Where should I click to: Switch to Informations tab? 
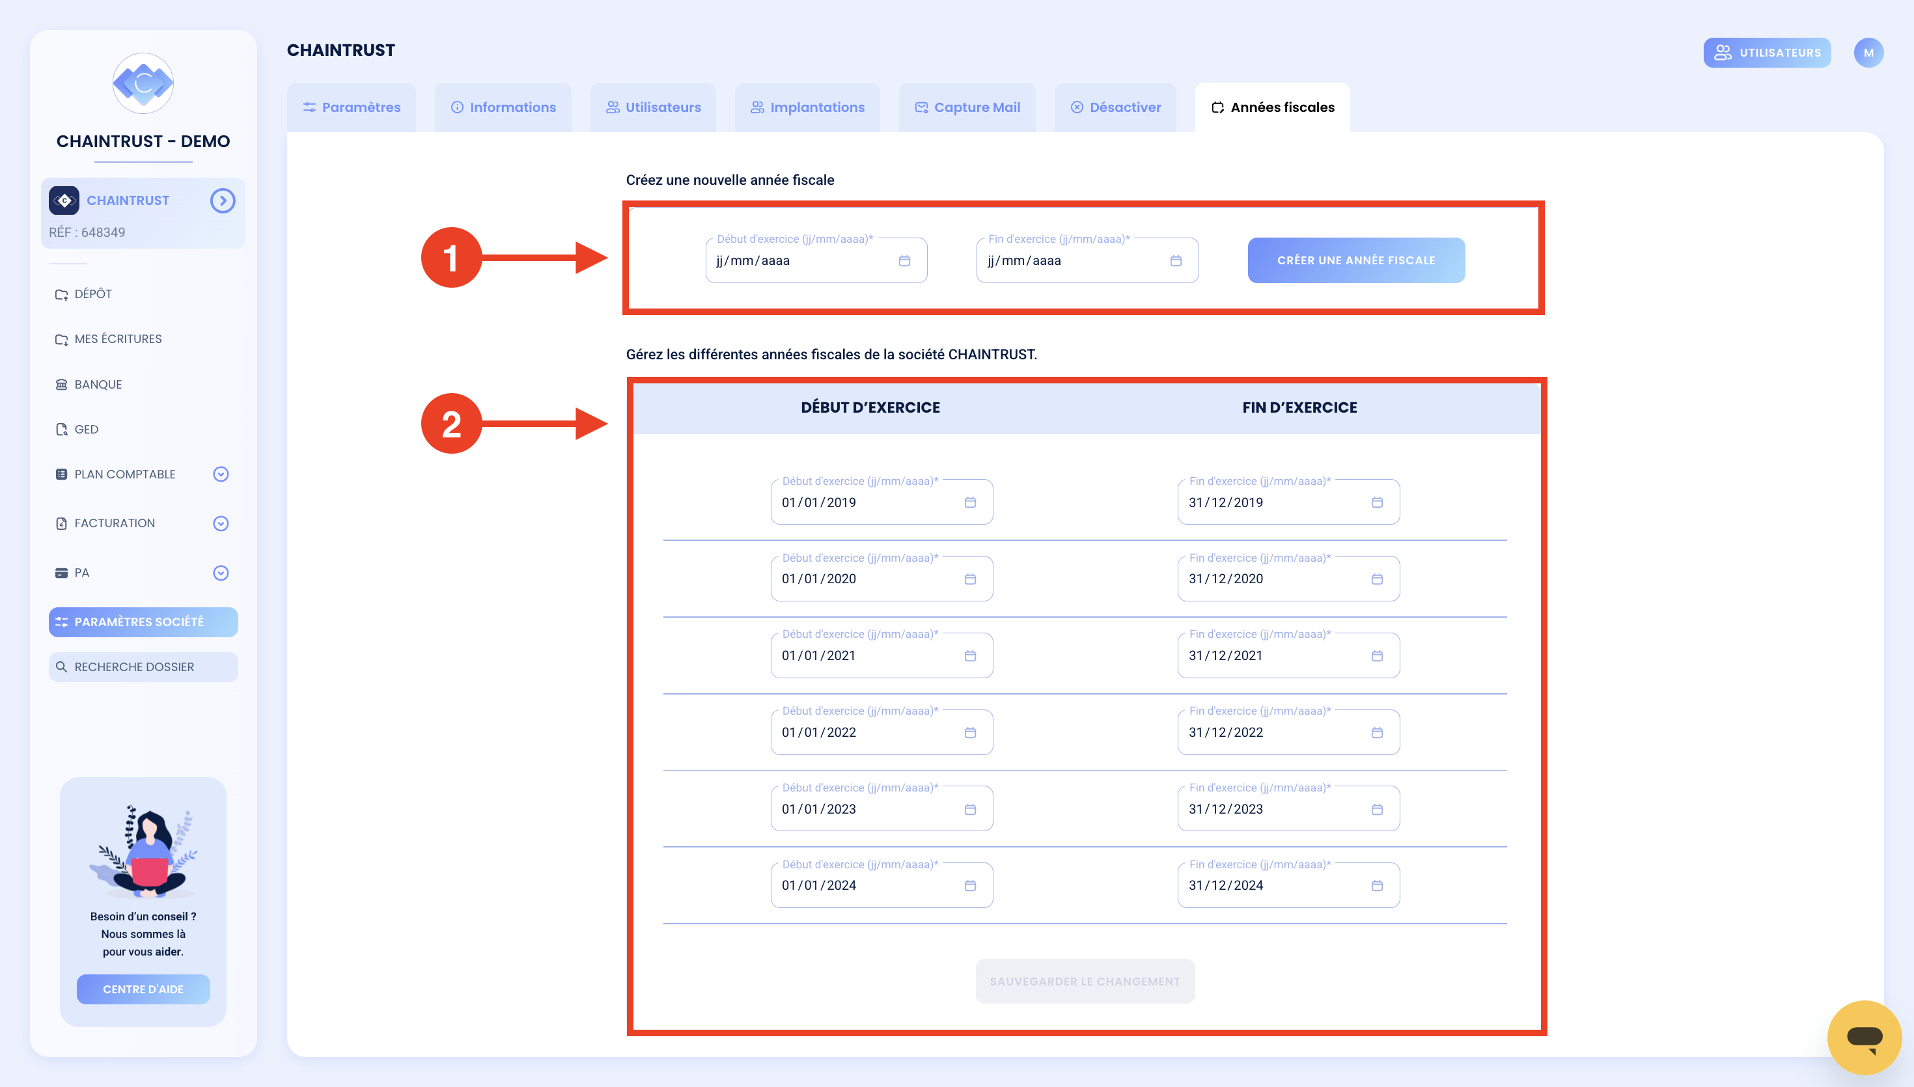pyautogui.click(x=503, y=107)
